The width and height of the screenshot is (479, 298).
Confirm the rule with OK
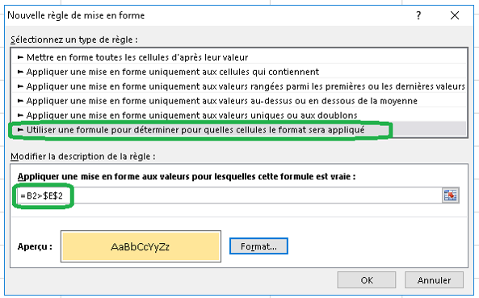click(x=367, y=280)
